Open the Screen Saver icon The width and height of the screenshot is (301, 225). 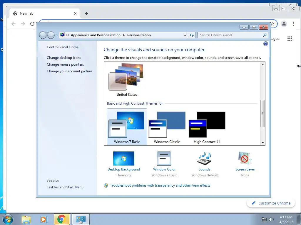pyautogui.click(x=245, y=158)
